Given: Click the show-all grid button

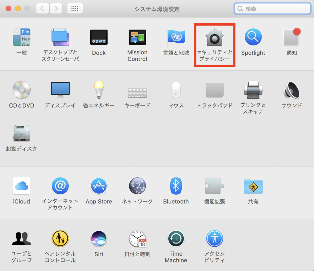Looking at the screenshot, I should tap(75, 8).
